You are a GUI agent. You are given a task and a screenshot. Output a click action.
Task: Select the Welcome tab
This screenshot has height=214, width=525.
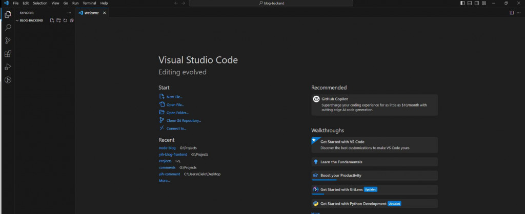click(91, 13)
